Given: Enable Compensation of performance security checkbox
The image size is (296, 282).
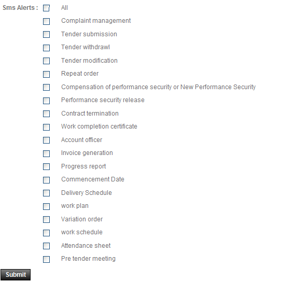Looking at the screenshot, I should tap(46, 88).
